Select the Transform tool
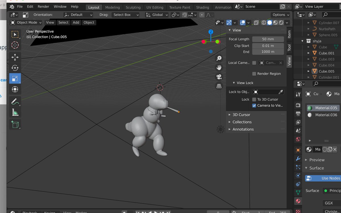The image size is (341, 213). (15, 89)
